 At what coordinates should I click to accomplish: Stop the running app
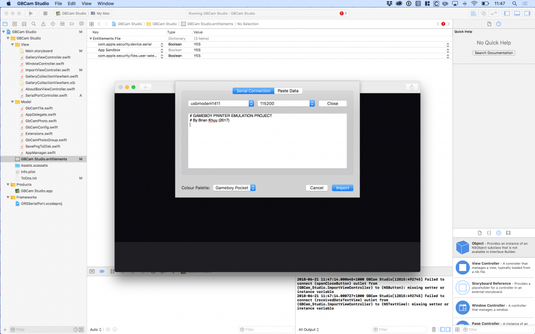45,13
